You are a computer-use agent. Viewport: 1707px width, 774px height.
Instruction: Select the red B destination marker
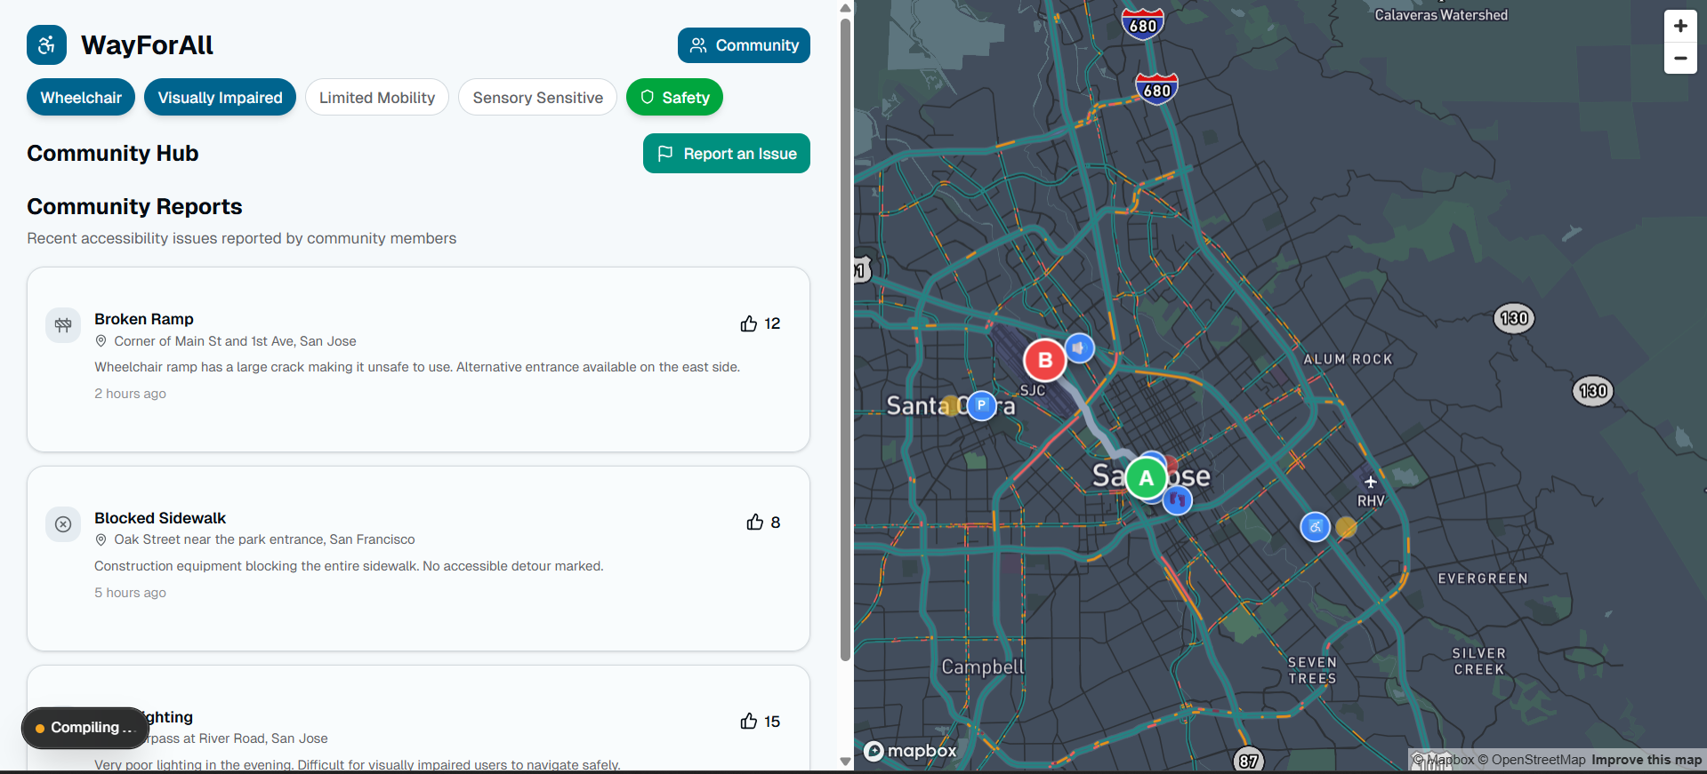point(1045,360)
